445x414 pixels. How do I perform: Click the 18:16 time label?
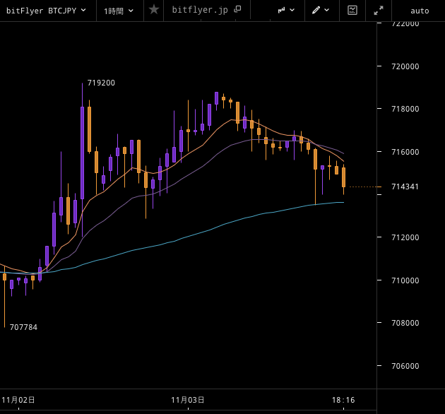(x=343, y=401)
